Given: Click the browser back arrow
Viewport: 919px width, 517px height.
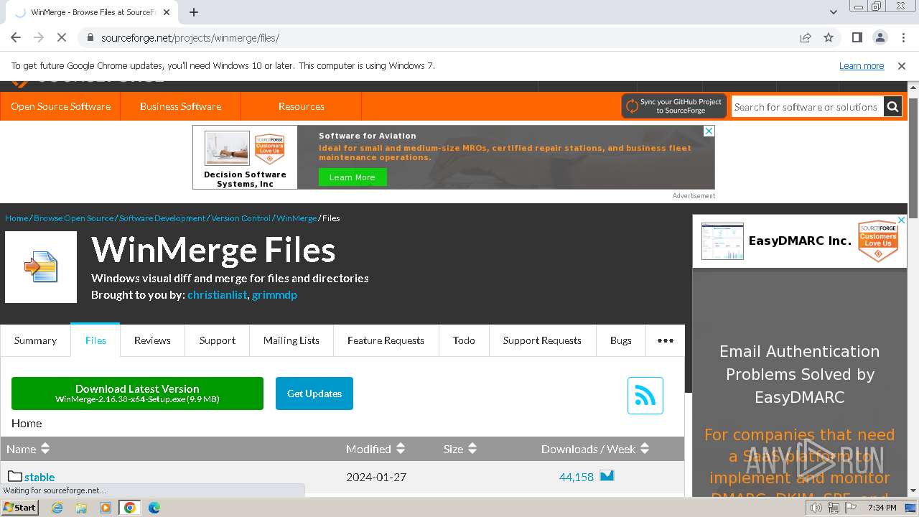Looking at the screenshot, I should pyautogui.click(x=16, y=37).
